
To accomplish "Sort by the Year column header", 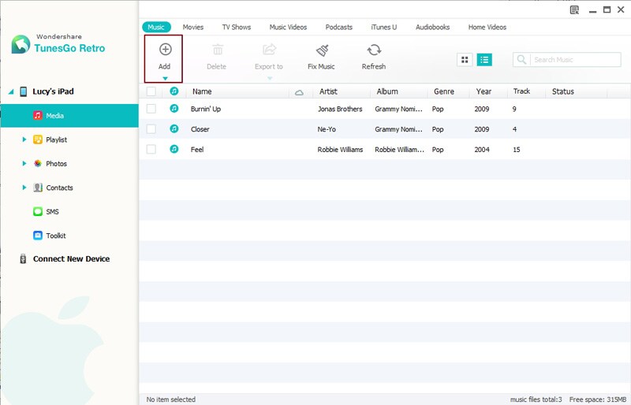I will coord(484,91).
